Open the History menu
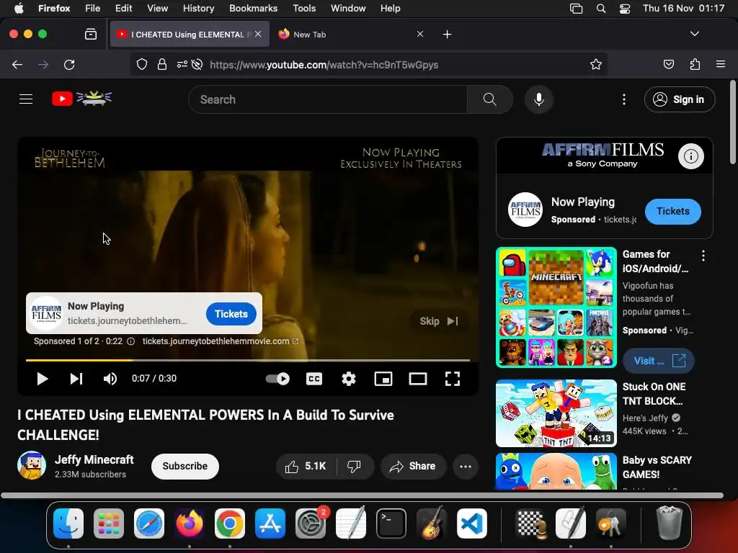738x553 pixels. tap(198, 9)
